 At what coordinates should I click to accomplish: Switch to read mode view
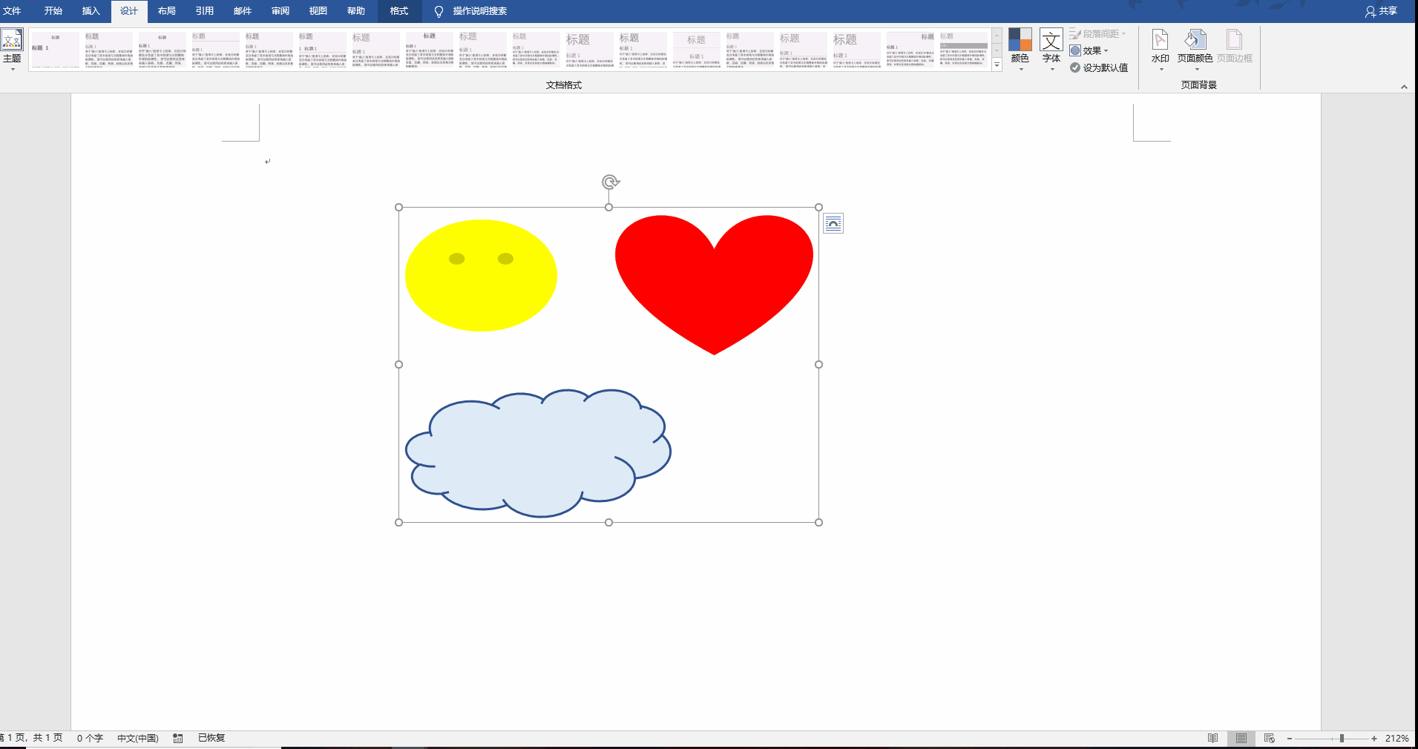point(1213,738)
